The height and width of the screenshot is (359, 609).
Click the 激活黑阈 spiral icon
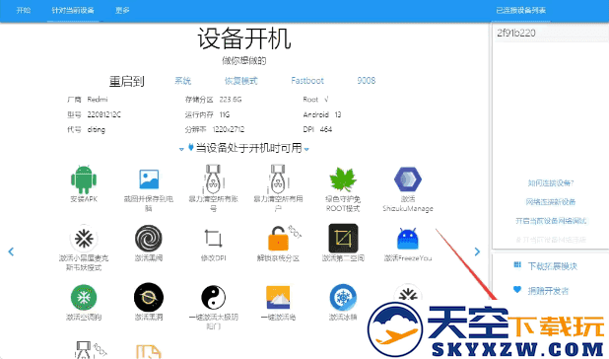[x=149, y=238]
